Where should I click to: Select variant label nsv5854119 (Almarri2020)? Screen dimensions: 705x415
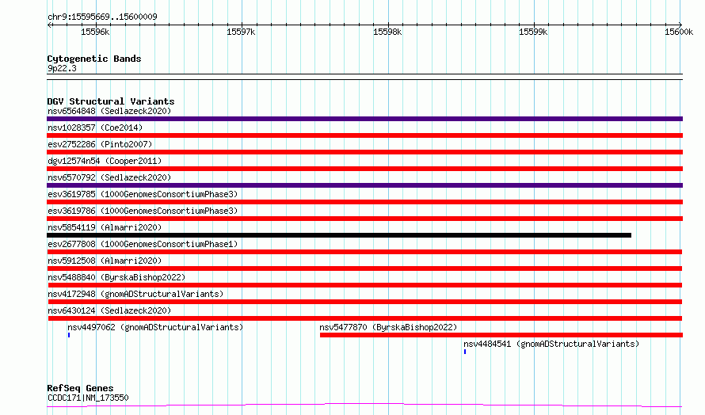tap(105, 227)
